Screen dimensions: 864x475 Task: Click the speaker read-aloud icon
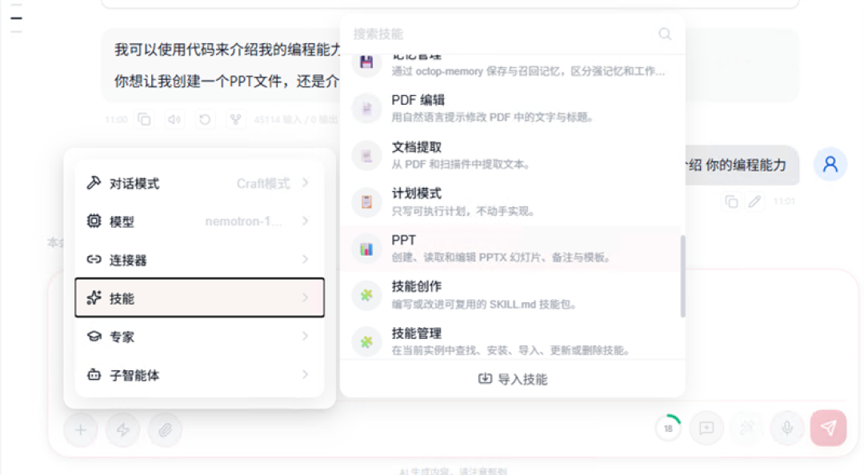pos(174,120)
